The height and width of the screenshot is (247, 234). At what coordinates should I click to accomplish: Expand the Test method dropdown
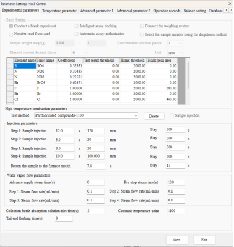86,115
